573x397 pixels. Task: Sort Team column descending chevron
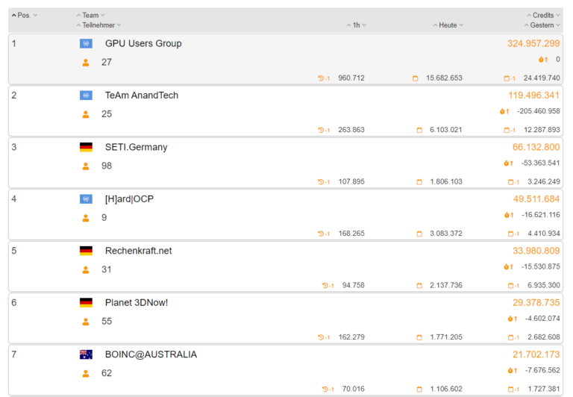point(103,16)
